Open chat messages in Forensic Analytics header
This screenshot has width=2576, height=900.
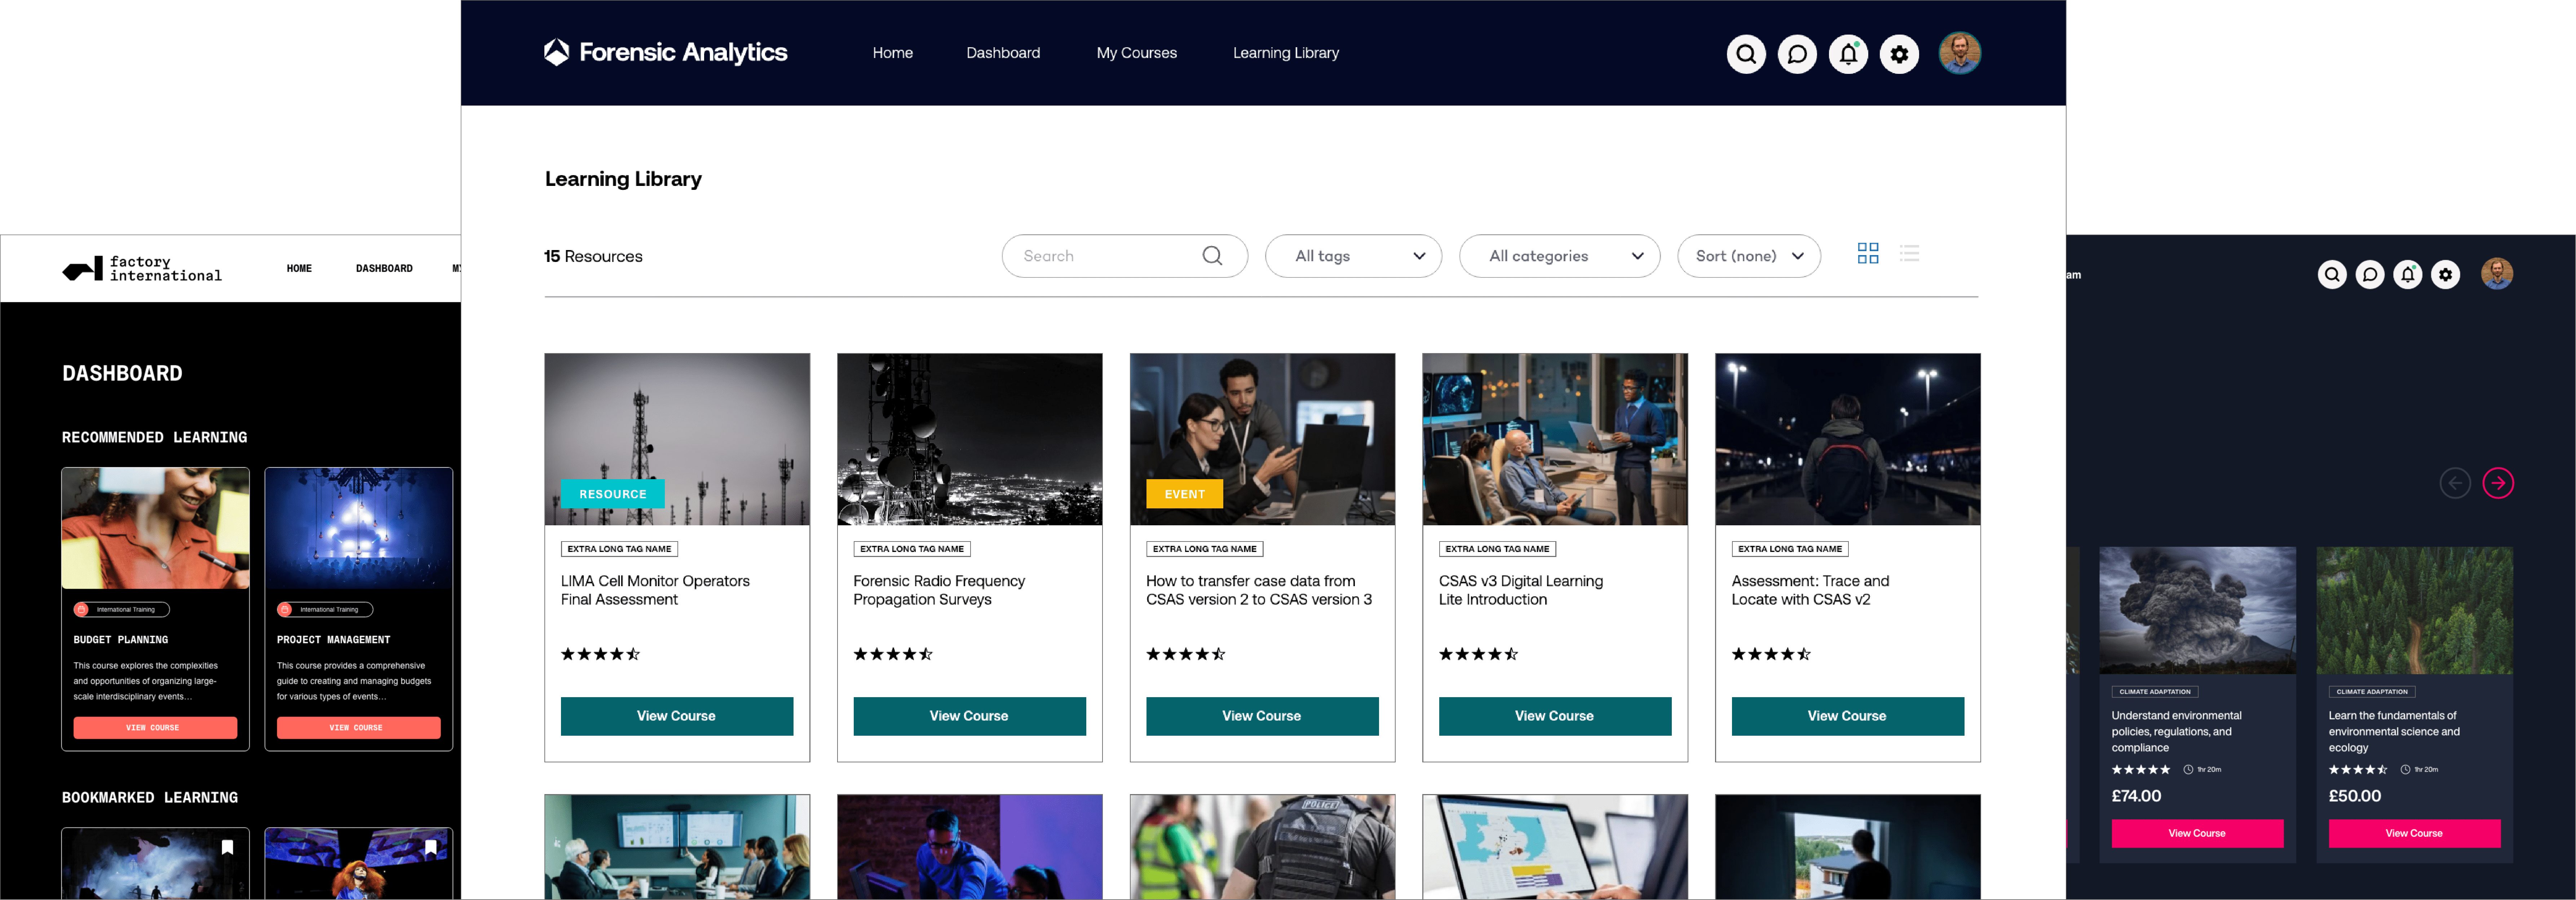point(1797,54)
